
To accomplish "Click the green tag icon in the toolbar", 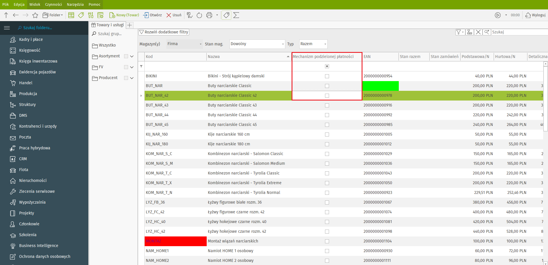I will (81, 15).
